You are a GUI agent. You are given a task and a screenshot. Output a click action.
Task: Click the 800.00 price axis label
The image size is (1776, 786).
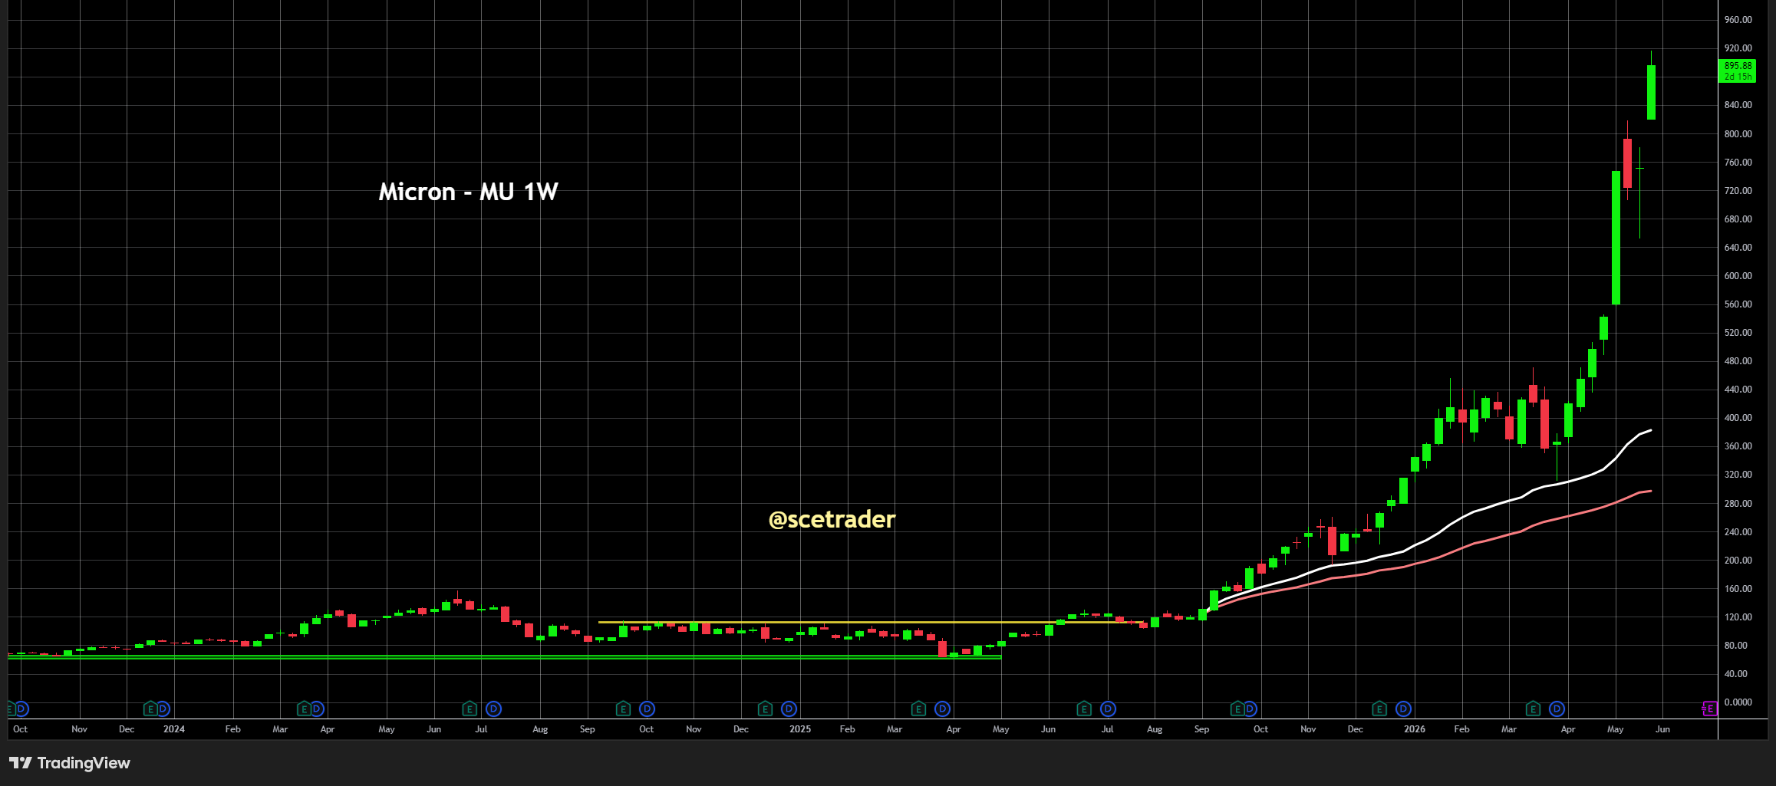pyautogui.click(x=1738, y=134)
